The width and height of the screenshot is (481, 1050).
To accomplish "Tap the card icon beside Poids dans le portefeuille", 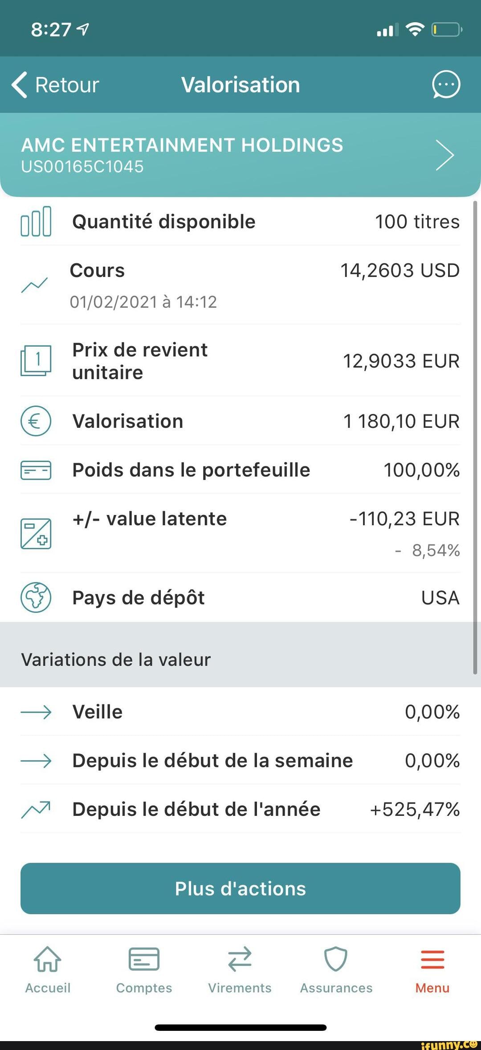I will click(x=36, y=470).
